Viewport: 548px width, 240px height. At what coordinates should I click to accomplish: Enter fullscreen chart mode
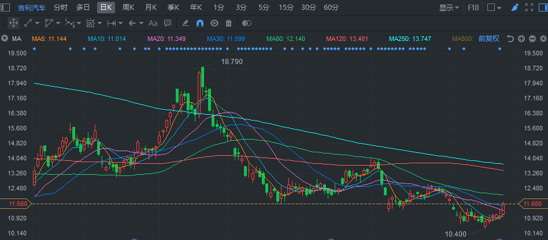click(529, 7)
